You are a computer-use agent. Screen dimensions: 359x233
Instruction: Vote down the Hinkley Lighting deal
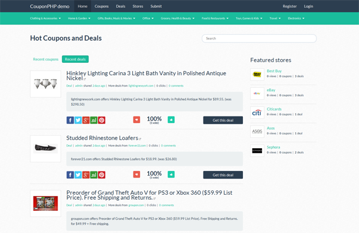(136, 119)
